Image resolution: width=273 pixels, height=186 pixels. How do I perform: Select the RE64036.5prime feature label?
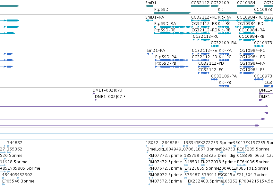[x=253, y=162]
